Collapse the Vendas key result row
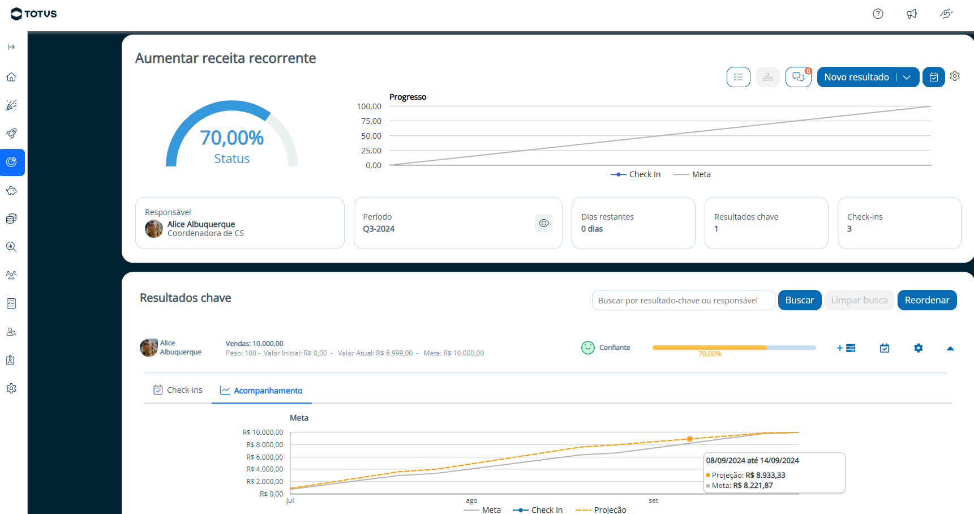 pyautogui.click(x=950, y=348)
